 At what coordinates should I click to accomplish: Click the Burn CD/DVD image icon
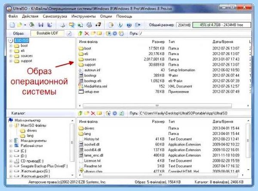point(98,25)
